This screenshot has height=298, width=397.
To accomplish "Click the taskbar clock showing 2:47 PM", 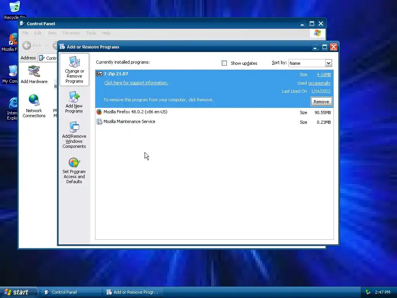I will click(382, 292).
